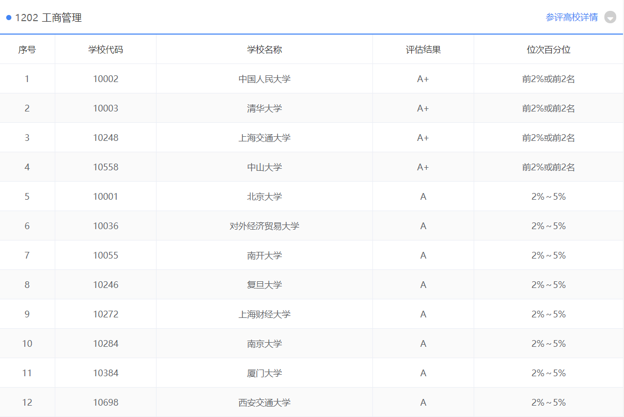Click school code 10384

tap(105, 373)
